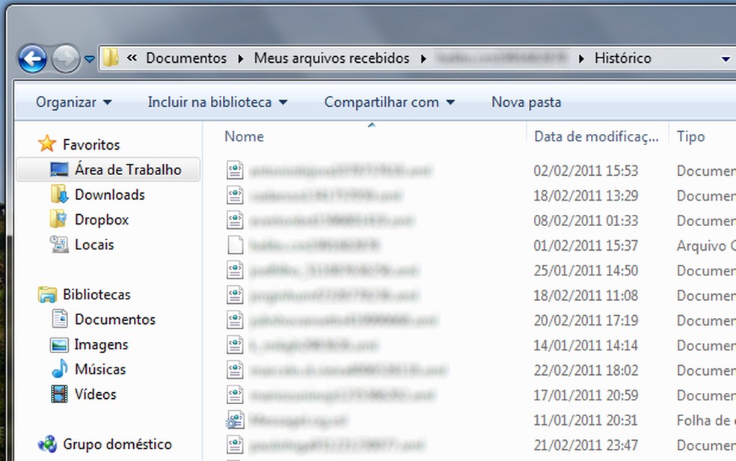Select file icon dated 20/02/2011 17:19

click(235, 320)
